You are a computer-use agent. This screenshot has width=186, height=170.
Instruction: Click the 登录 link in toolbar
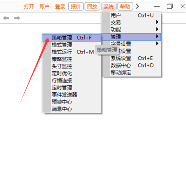tap(60, 6)
